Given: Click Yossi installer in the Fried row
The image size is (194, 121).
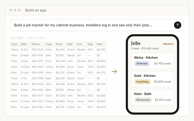Looking at the screenshot, I should (x=81, y=78).
